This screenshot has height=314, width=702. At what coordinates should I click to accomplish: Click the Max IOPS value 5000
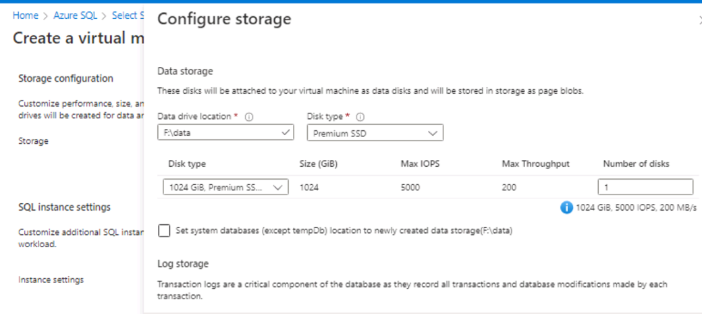411,188
